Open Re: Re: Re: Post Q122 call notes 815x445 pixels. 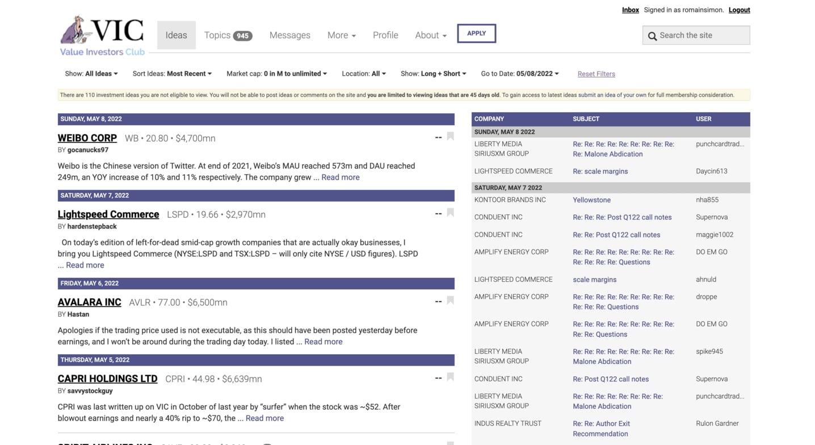click(622, 217)
